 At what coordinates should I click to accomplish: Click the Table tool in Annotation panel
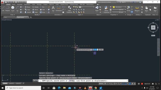63,12
